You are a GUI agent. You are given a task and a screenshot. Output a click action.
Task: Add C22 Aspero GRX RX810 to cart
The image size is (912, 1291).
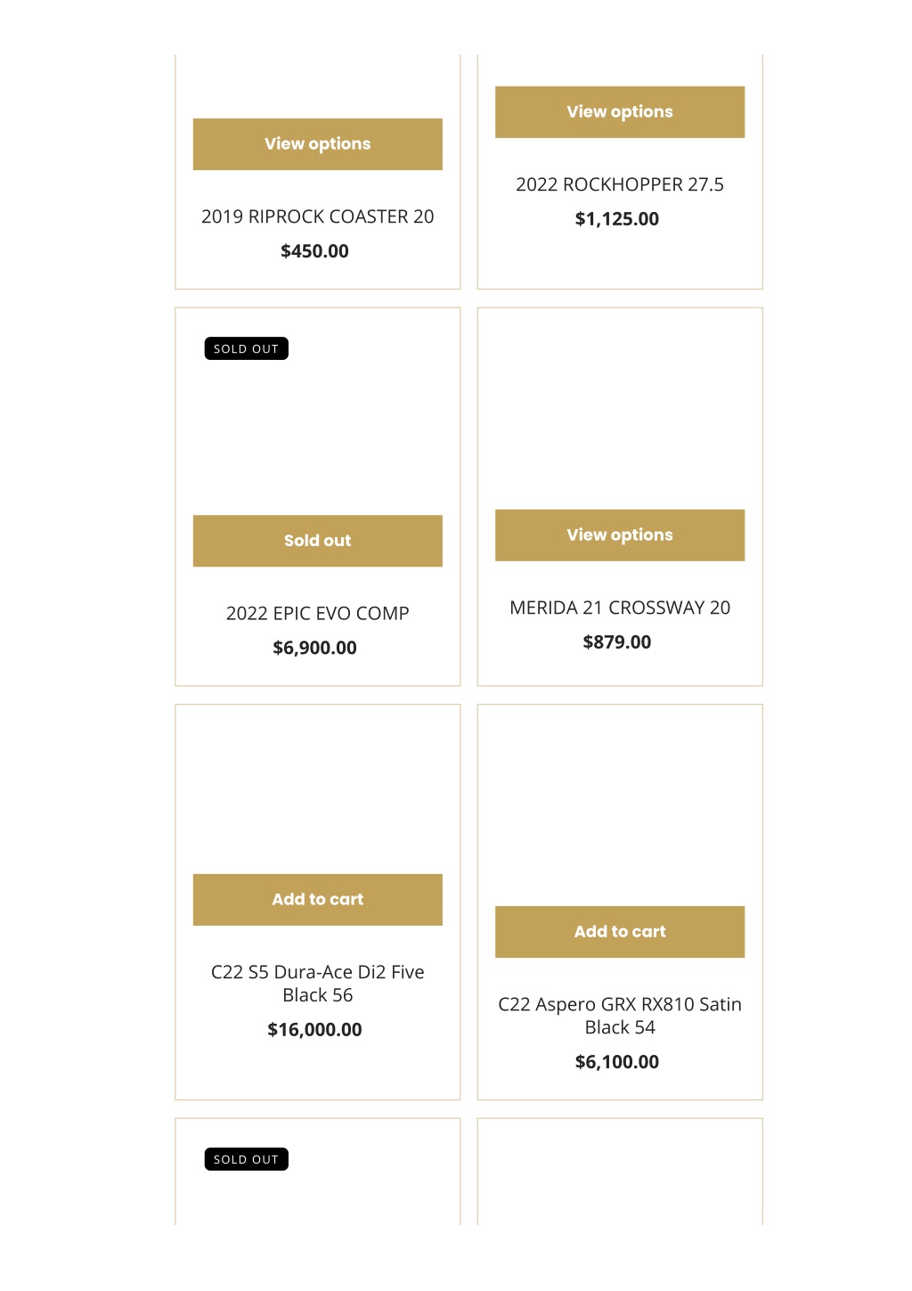point(620,932)
